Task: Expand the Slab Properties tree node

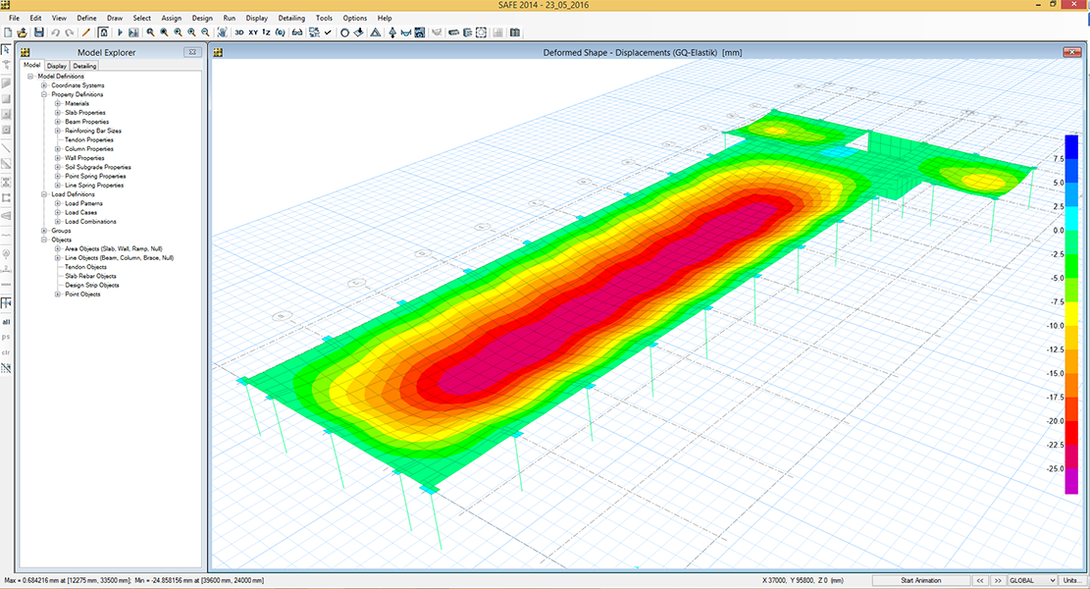Action: pyautogui.click(x=58, y=113)
